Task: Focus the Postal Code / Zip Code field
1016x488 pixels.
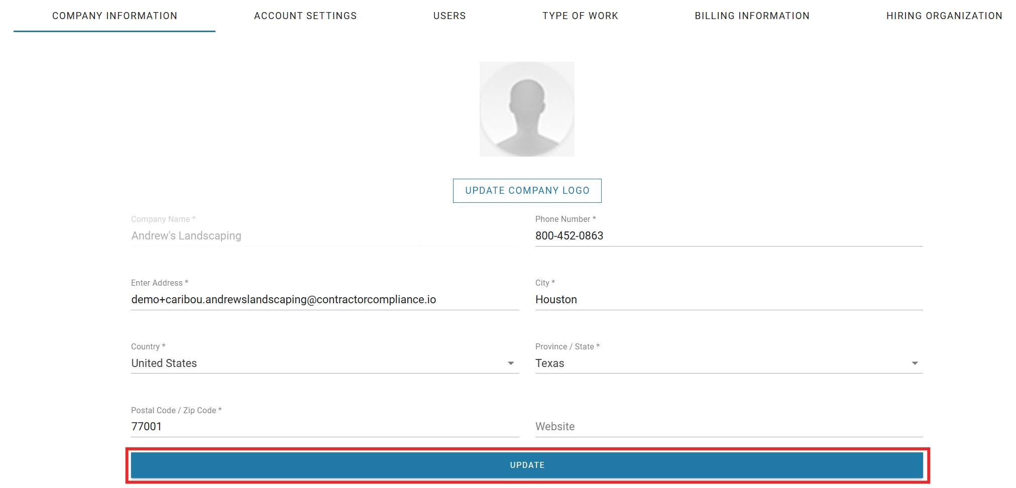Action: [324, 427]
